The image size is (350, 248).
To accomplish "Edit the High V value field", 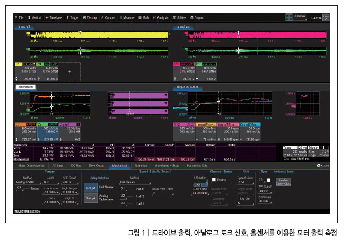I will tap(70, 202).
